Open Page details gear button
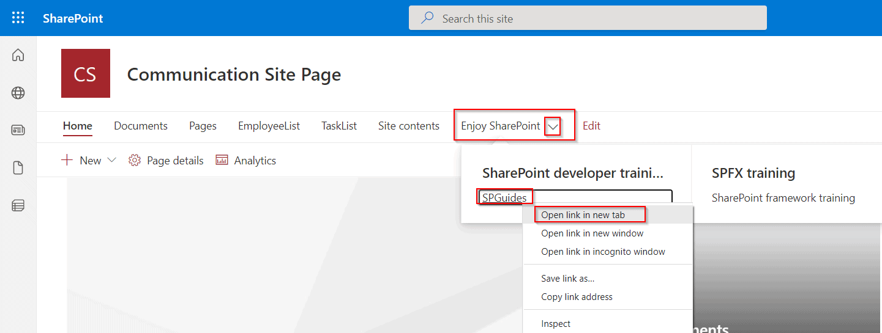This screenshot has width=882, height=333. [166, 161]
